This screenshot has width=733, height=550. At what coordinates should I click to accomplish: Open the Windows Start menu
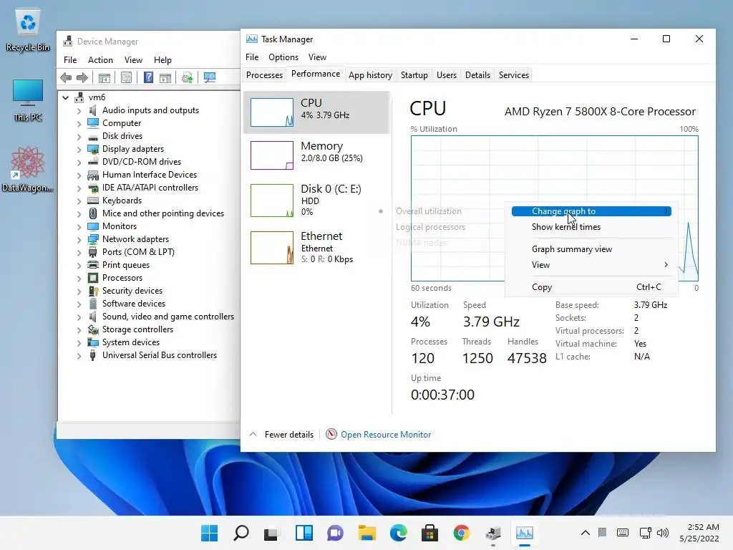tap(210, 533)
